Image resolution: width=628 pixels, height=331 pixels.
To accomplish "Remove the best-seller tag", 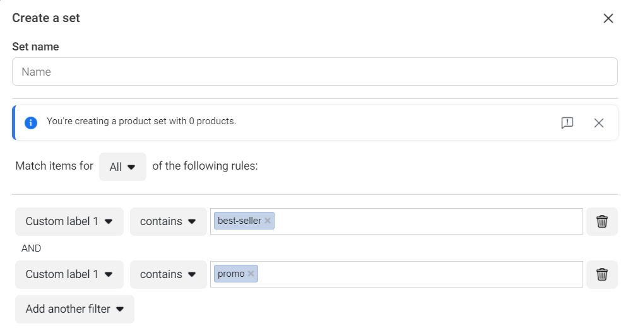I will pyautogui.click(x=268, y=221).
